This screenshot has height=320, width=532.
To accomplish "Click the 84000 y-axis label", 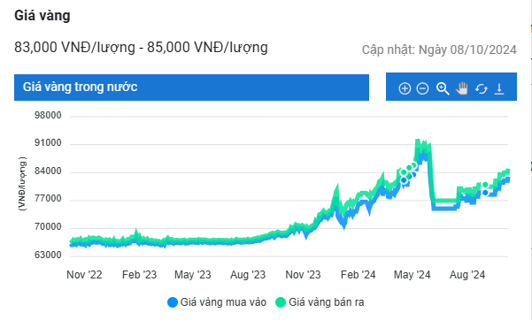I will click(x=48, y=171).
